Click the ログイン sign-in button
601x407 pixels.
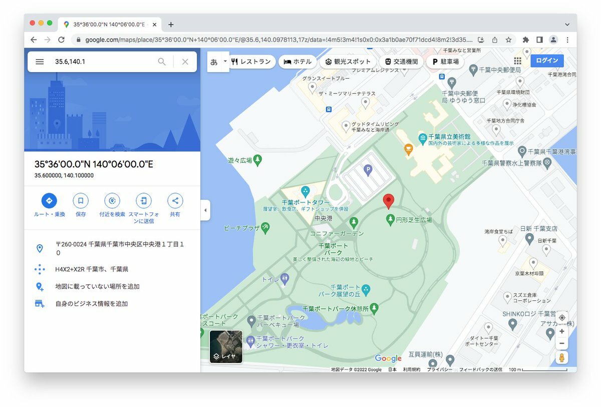click(547, 61)
